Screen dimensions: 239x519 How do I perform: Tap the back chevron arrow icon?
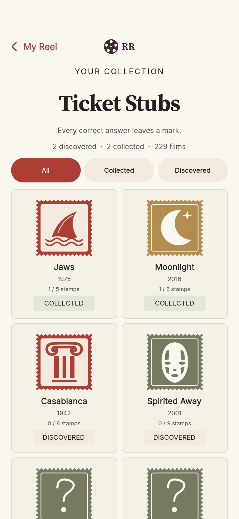[x=14, y=47]
